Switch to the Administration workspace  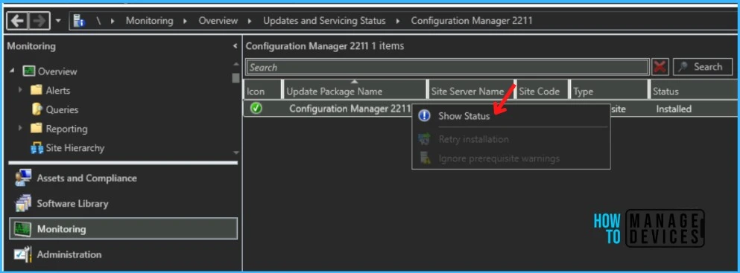click(69, 254)
